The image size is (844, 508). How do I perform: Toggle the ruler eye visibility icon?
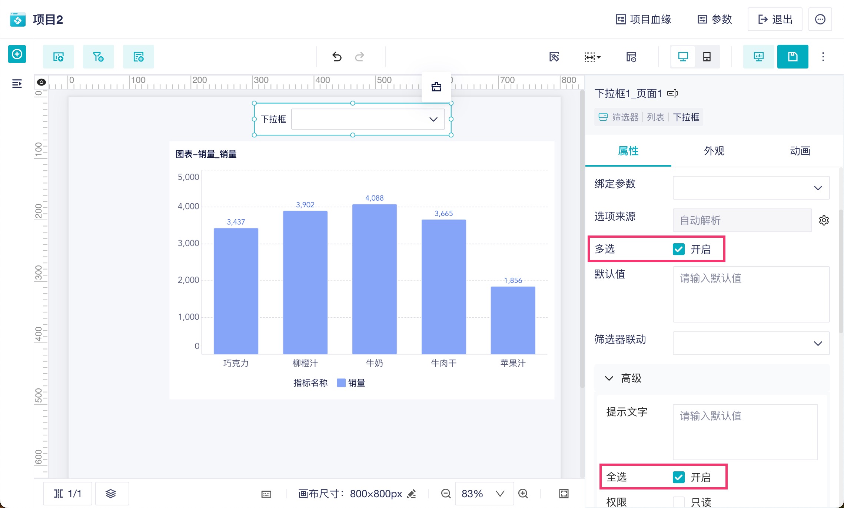[x=41, y=82]
